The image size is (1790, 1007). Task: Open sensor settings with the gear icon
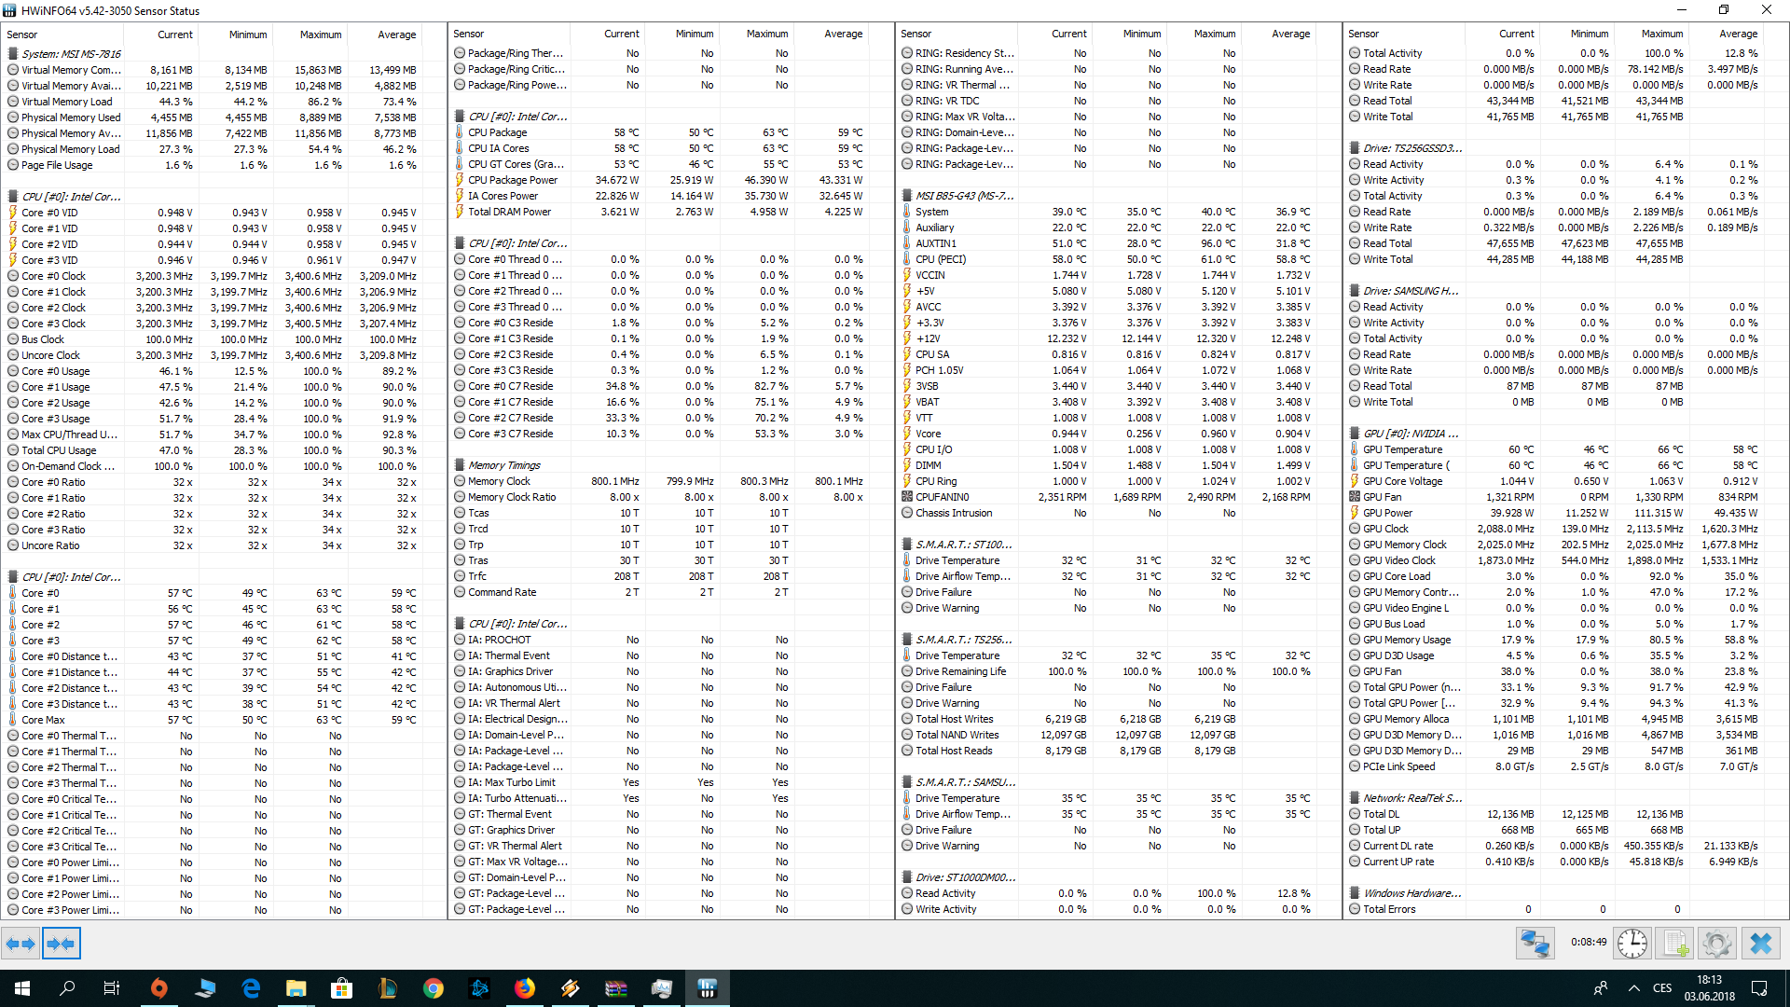pos(1716,944)
